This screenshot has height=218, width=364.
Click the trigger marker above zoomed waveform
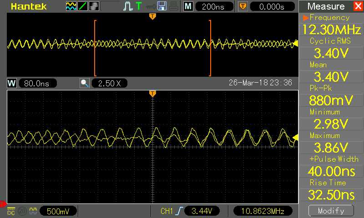(152, 94)
